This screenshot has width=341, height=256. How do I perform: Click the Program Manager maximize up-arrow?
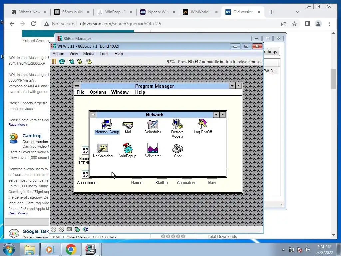tap(238, 86)
